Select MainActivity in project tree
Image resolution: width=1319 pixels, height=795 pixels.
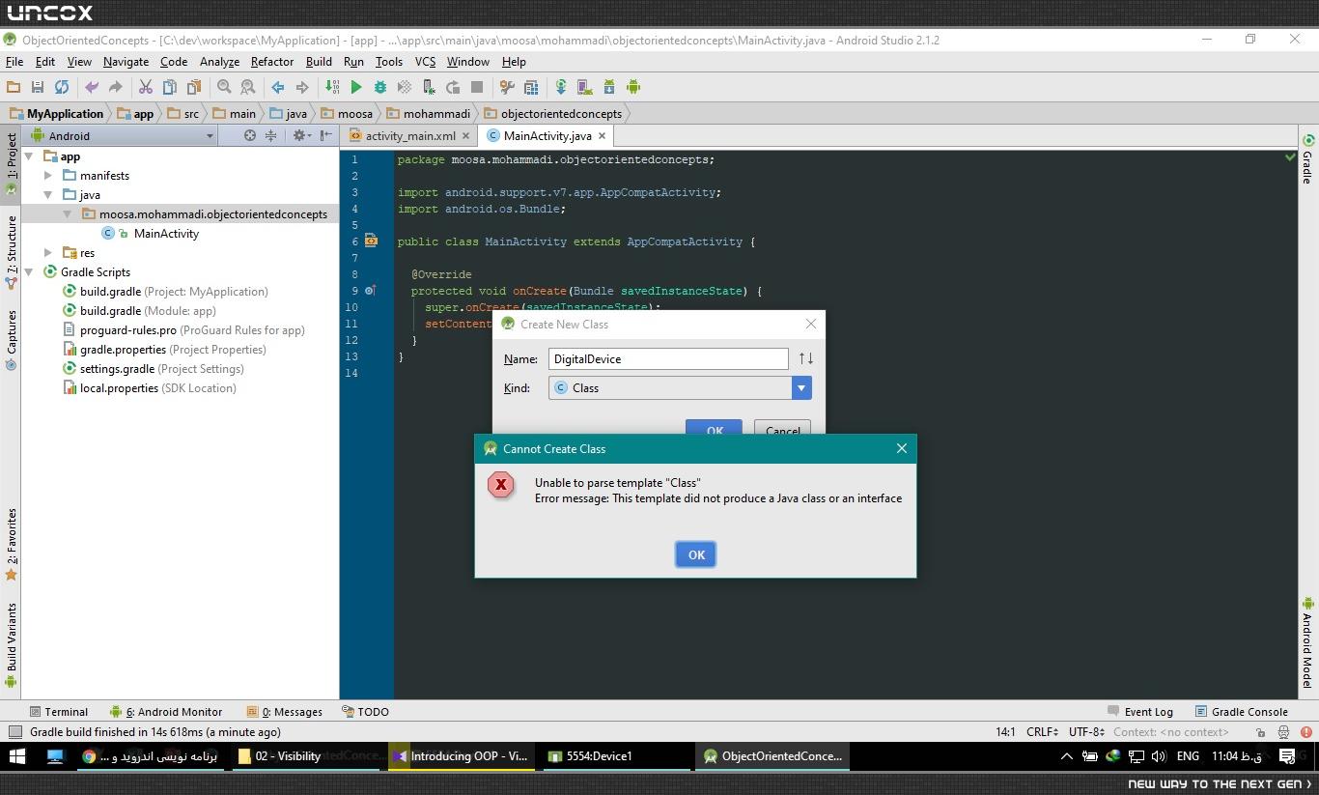[x=166, y=234]
